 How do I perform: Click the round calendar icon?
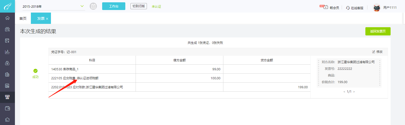click(x=93, y=6)
